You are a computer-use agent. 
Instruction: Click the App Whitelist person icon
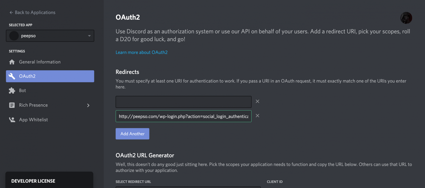(12, 119)
